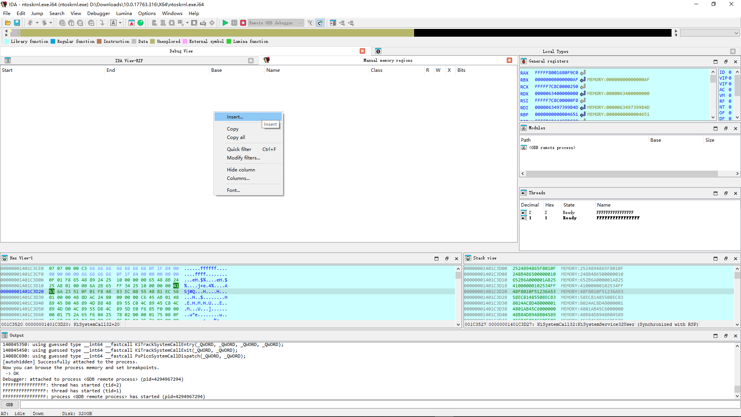Open the empty combo box by navigation bar
This screenshot has height=417, width=741.
pyautogui.click(x=709, y=33)
